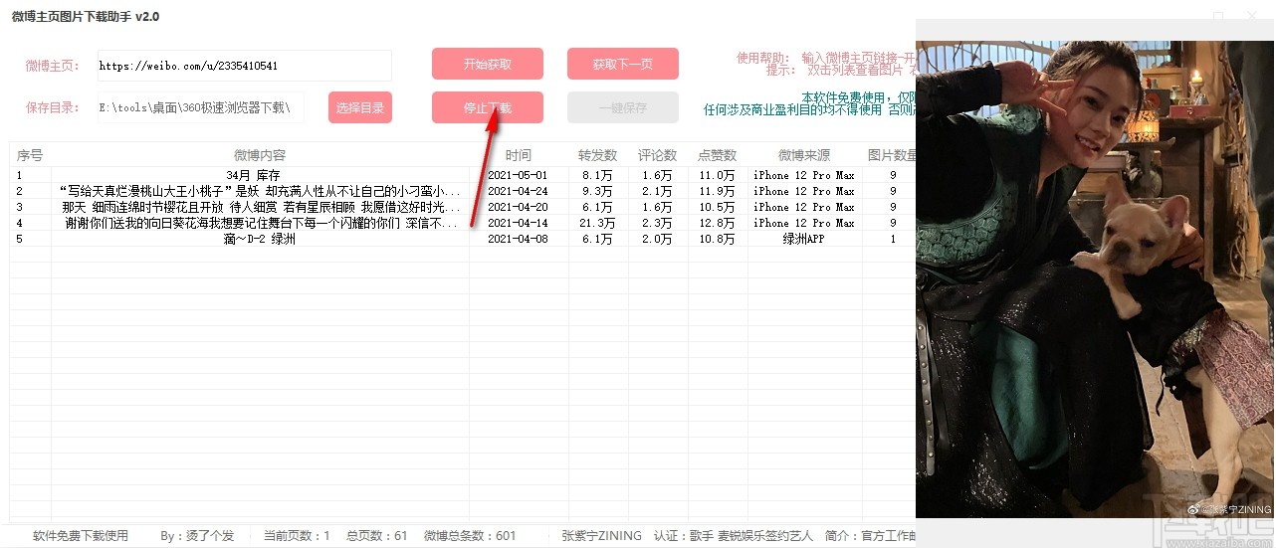
Task: Click the repost count 8.1万
Action: (598, 175)
